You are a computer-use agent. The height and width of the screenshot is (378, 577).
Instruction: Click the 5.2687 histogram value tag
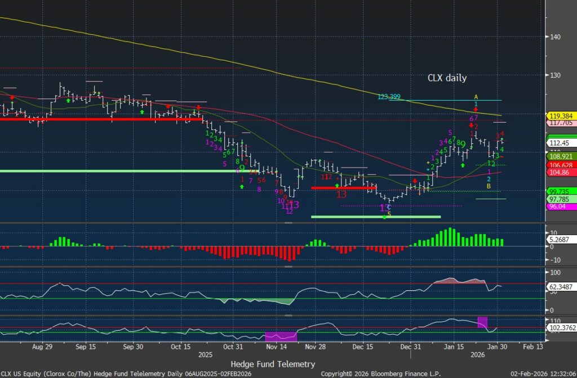558,238
